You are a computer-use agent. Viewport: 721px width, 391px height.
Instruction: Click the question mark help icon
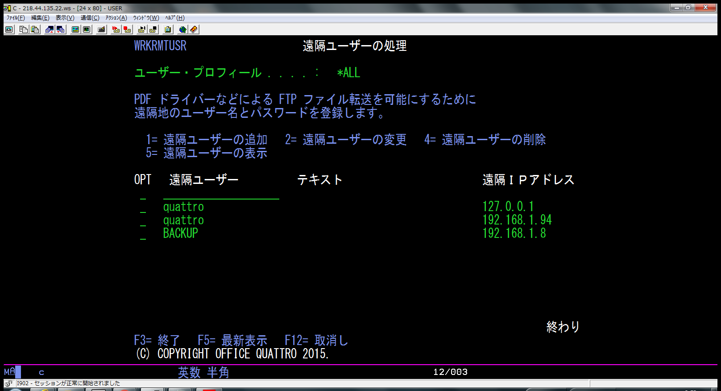pos(194,29)
